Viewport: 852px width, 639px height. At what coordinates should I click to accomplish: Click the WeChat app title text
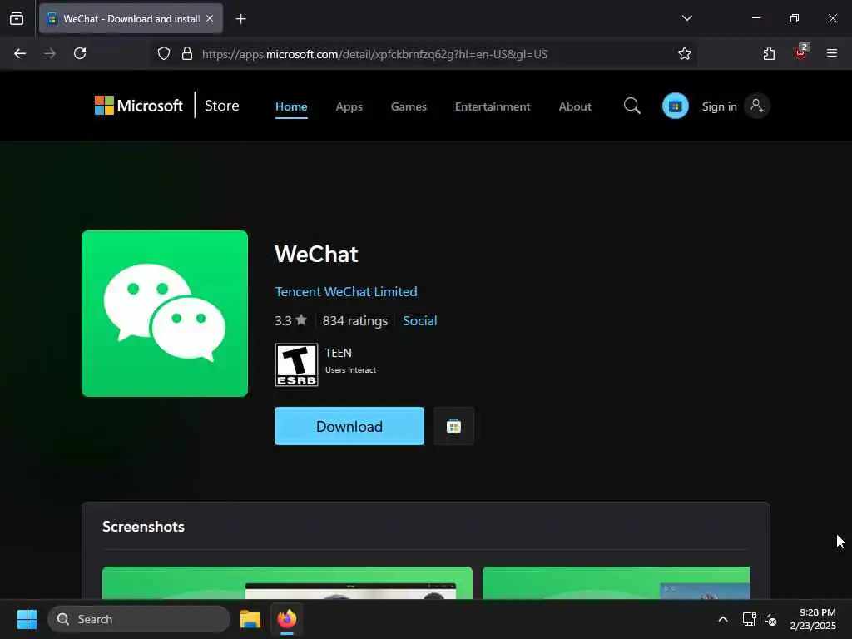pos(316,254)
